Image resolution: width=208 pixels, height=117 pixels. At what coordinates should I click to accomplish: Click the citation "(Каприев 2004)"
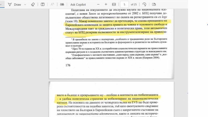(x=151, y=58)
